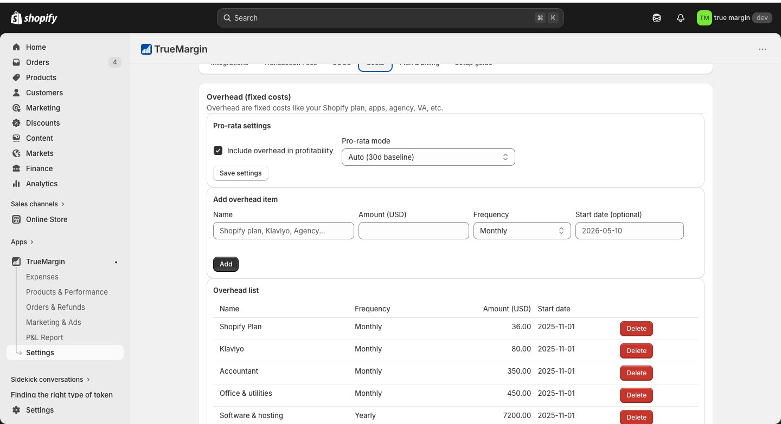Click the Shopify logo
Image resolution: width=781 pixels, height=424 pixels.
[34, 18]
